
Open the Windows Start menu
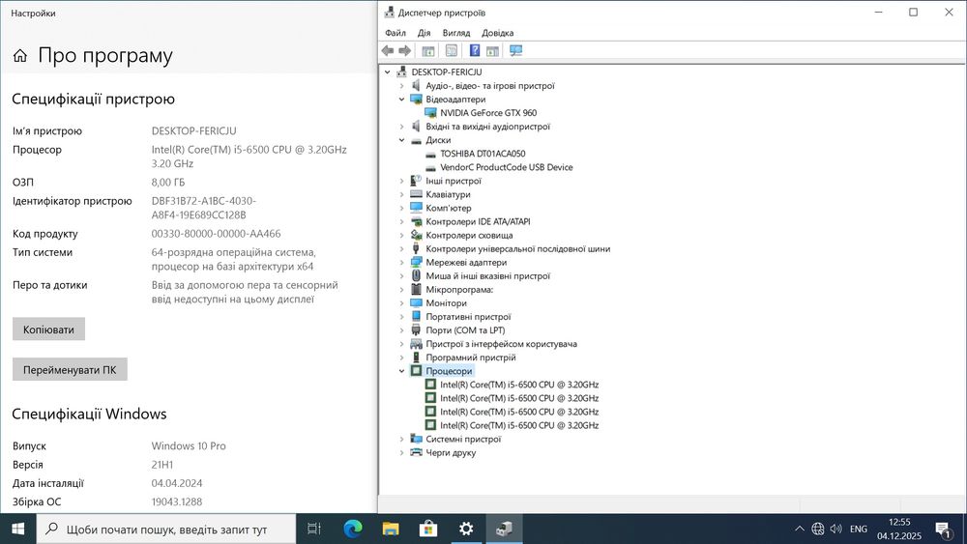pyautogui.click(x=17, y=529)
